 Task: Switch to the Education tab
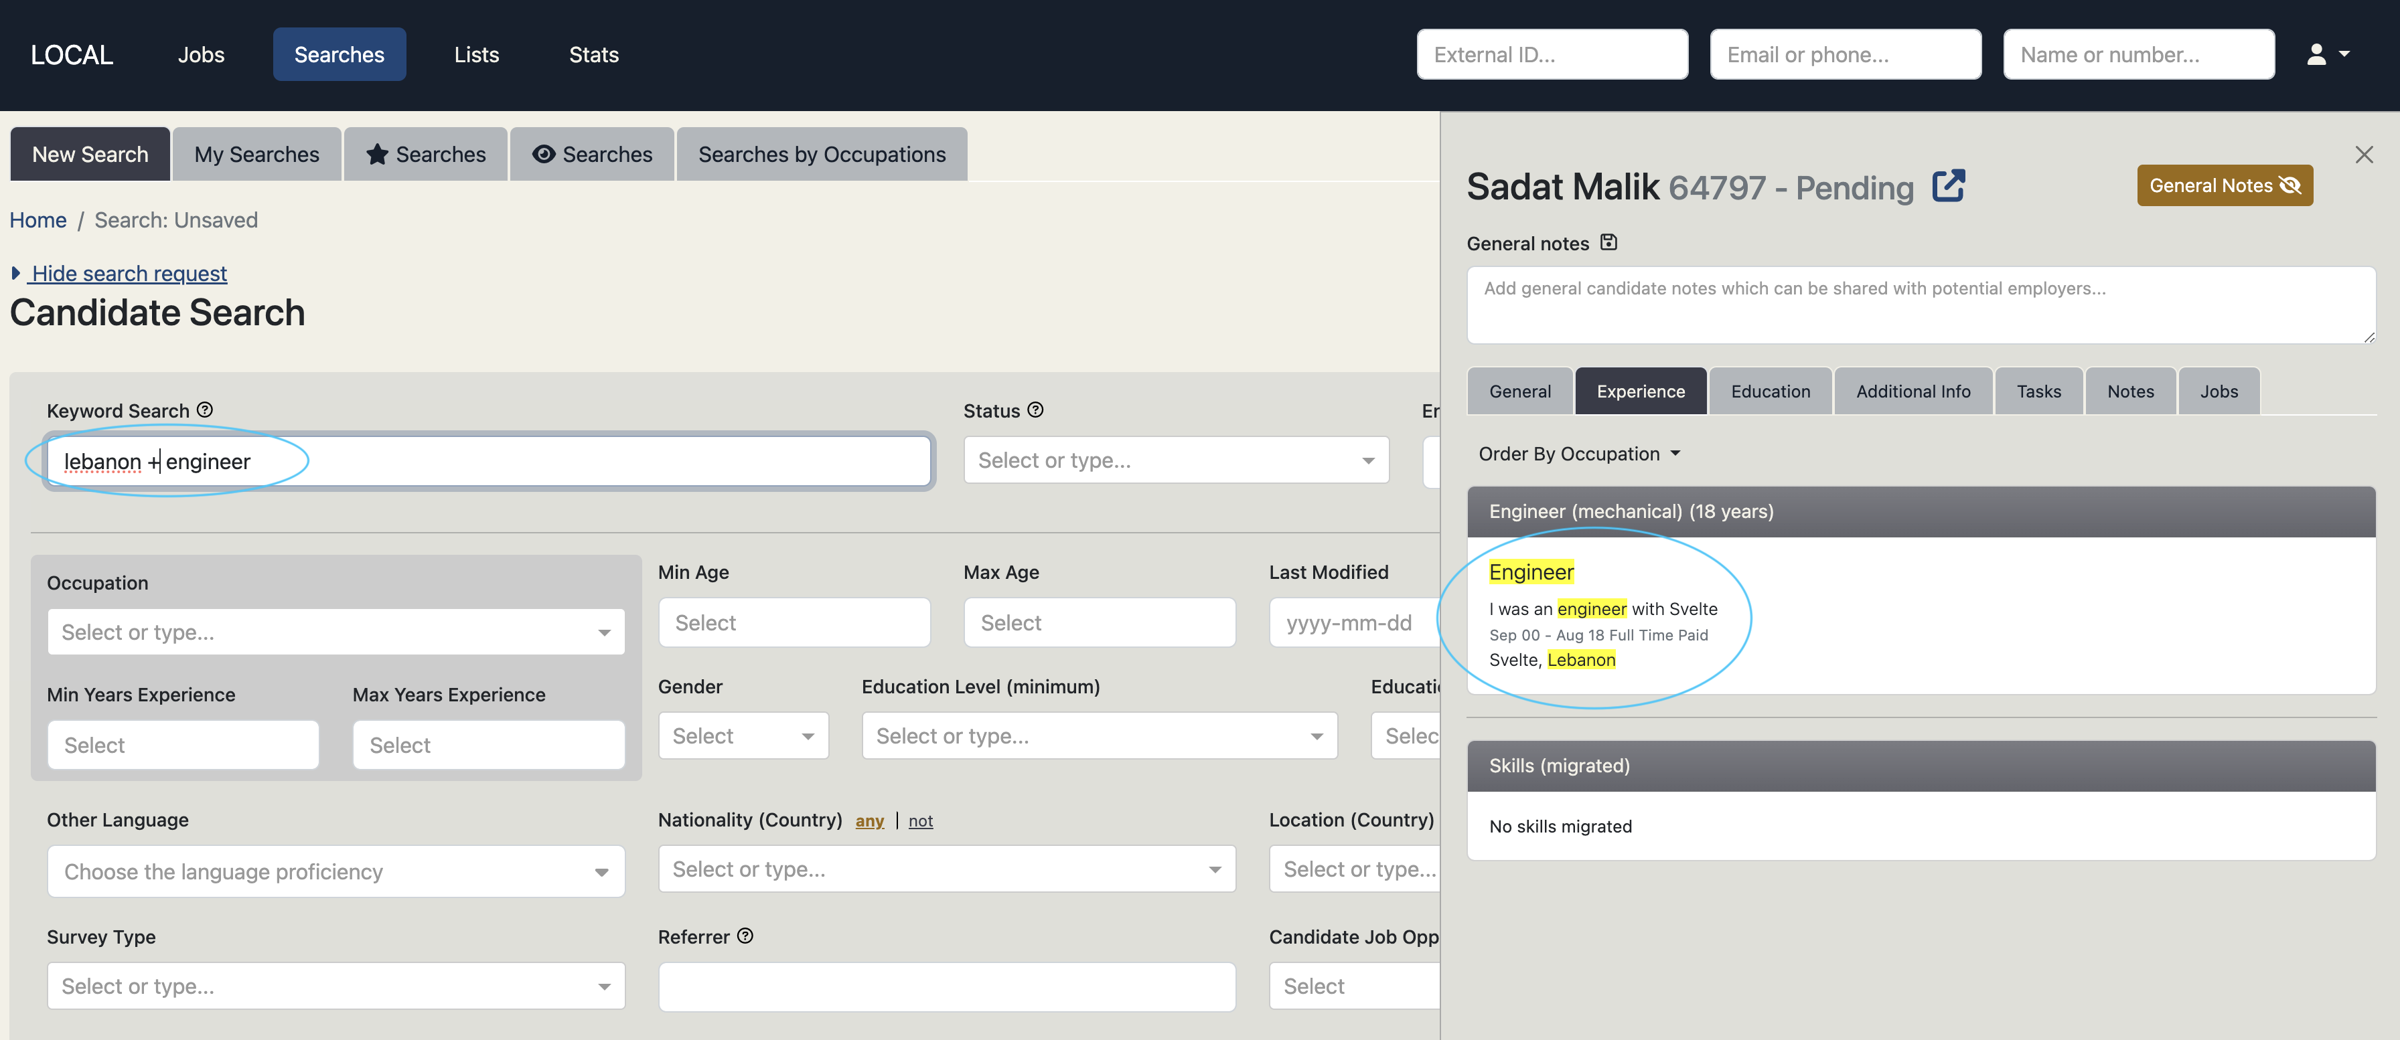[x=1769, y=391]
